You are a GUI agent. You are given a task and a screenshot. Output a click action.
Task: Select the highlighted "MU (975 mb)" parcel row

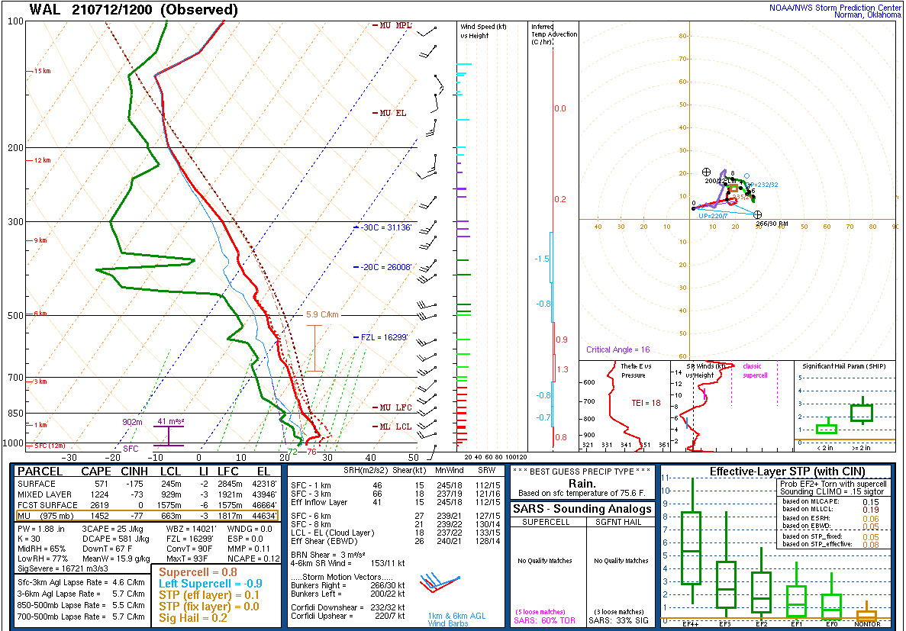(x=147, y=516)
